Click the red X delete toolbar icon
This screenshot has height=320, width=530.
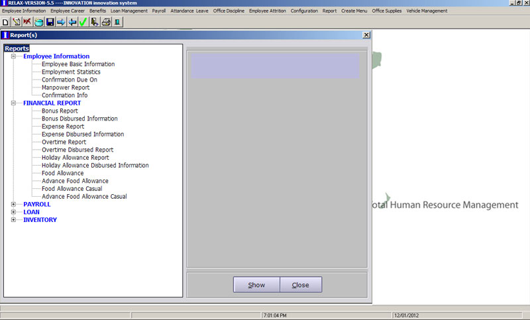pyautogui.click(x=27, y=23)
